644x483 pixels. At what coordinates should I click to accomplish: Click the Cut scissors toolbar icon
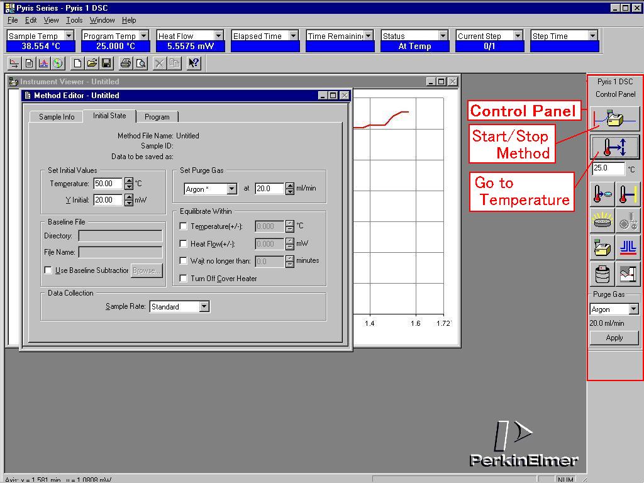[159, 64]
